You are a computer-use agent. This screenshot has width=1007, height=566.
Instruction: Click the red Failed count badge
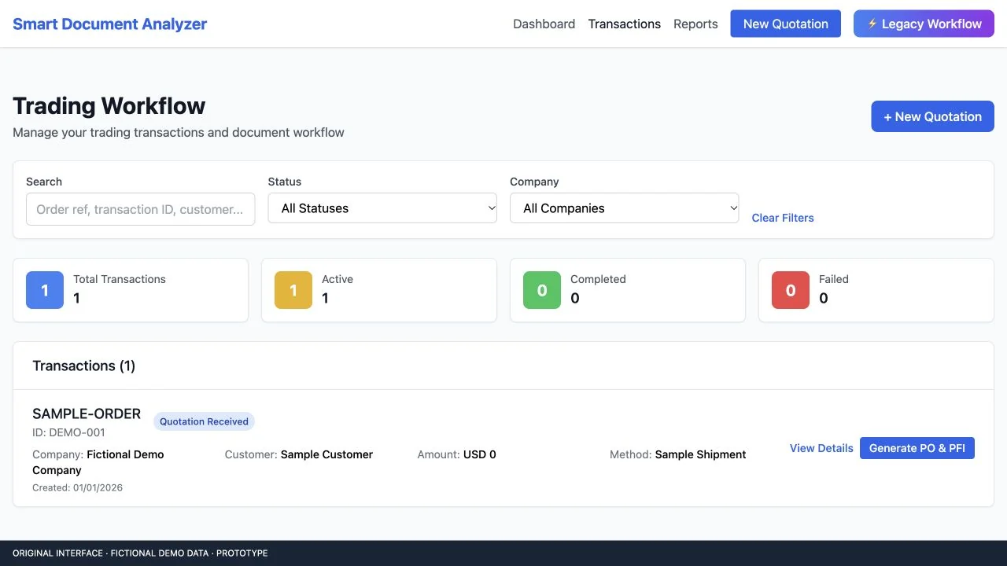pyautogui.click(x=791, y=290)
